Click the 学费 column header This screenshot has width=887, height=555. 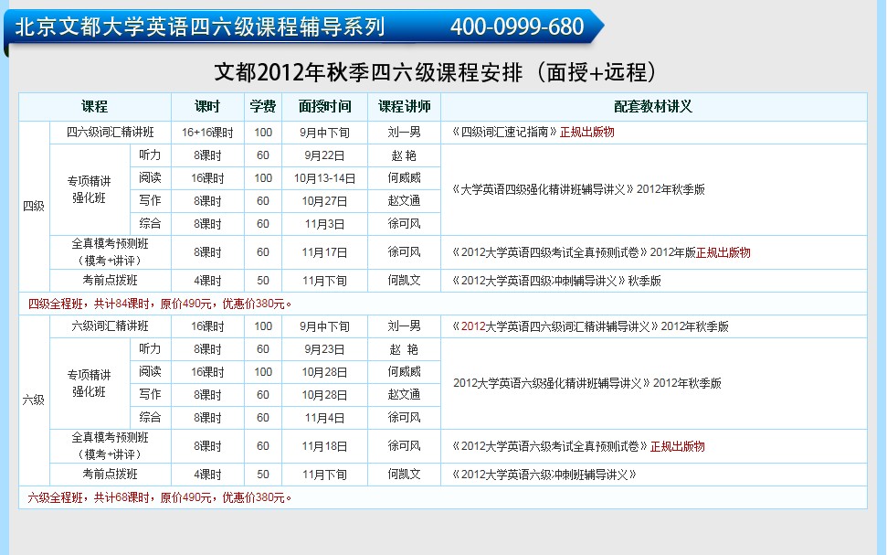coord(263,106)
